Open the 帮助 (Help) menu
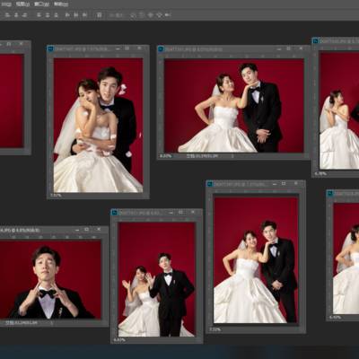This screenshot has height=359, width=359. point(61,4)
